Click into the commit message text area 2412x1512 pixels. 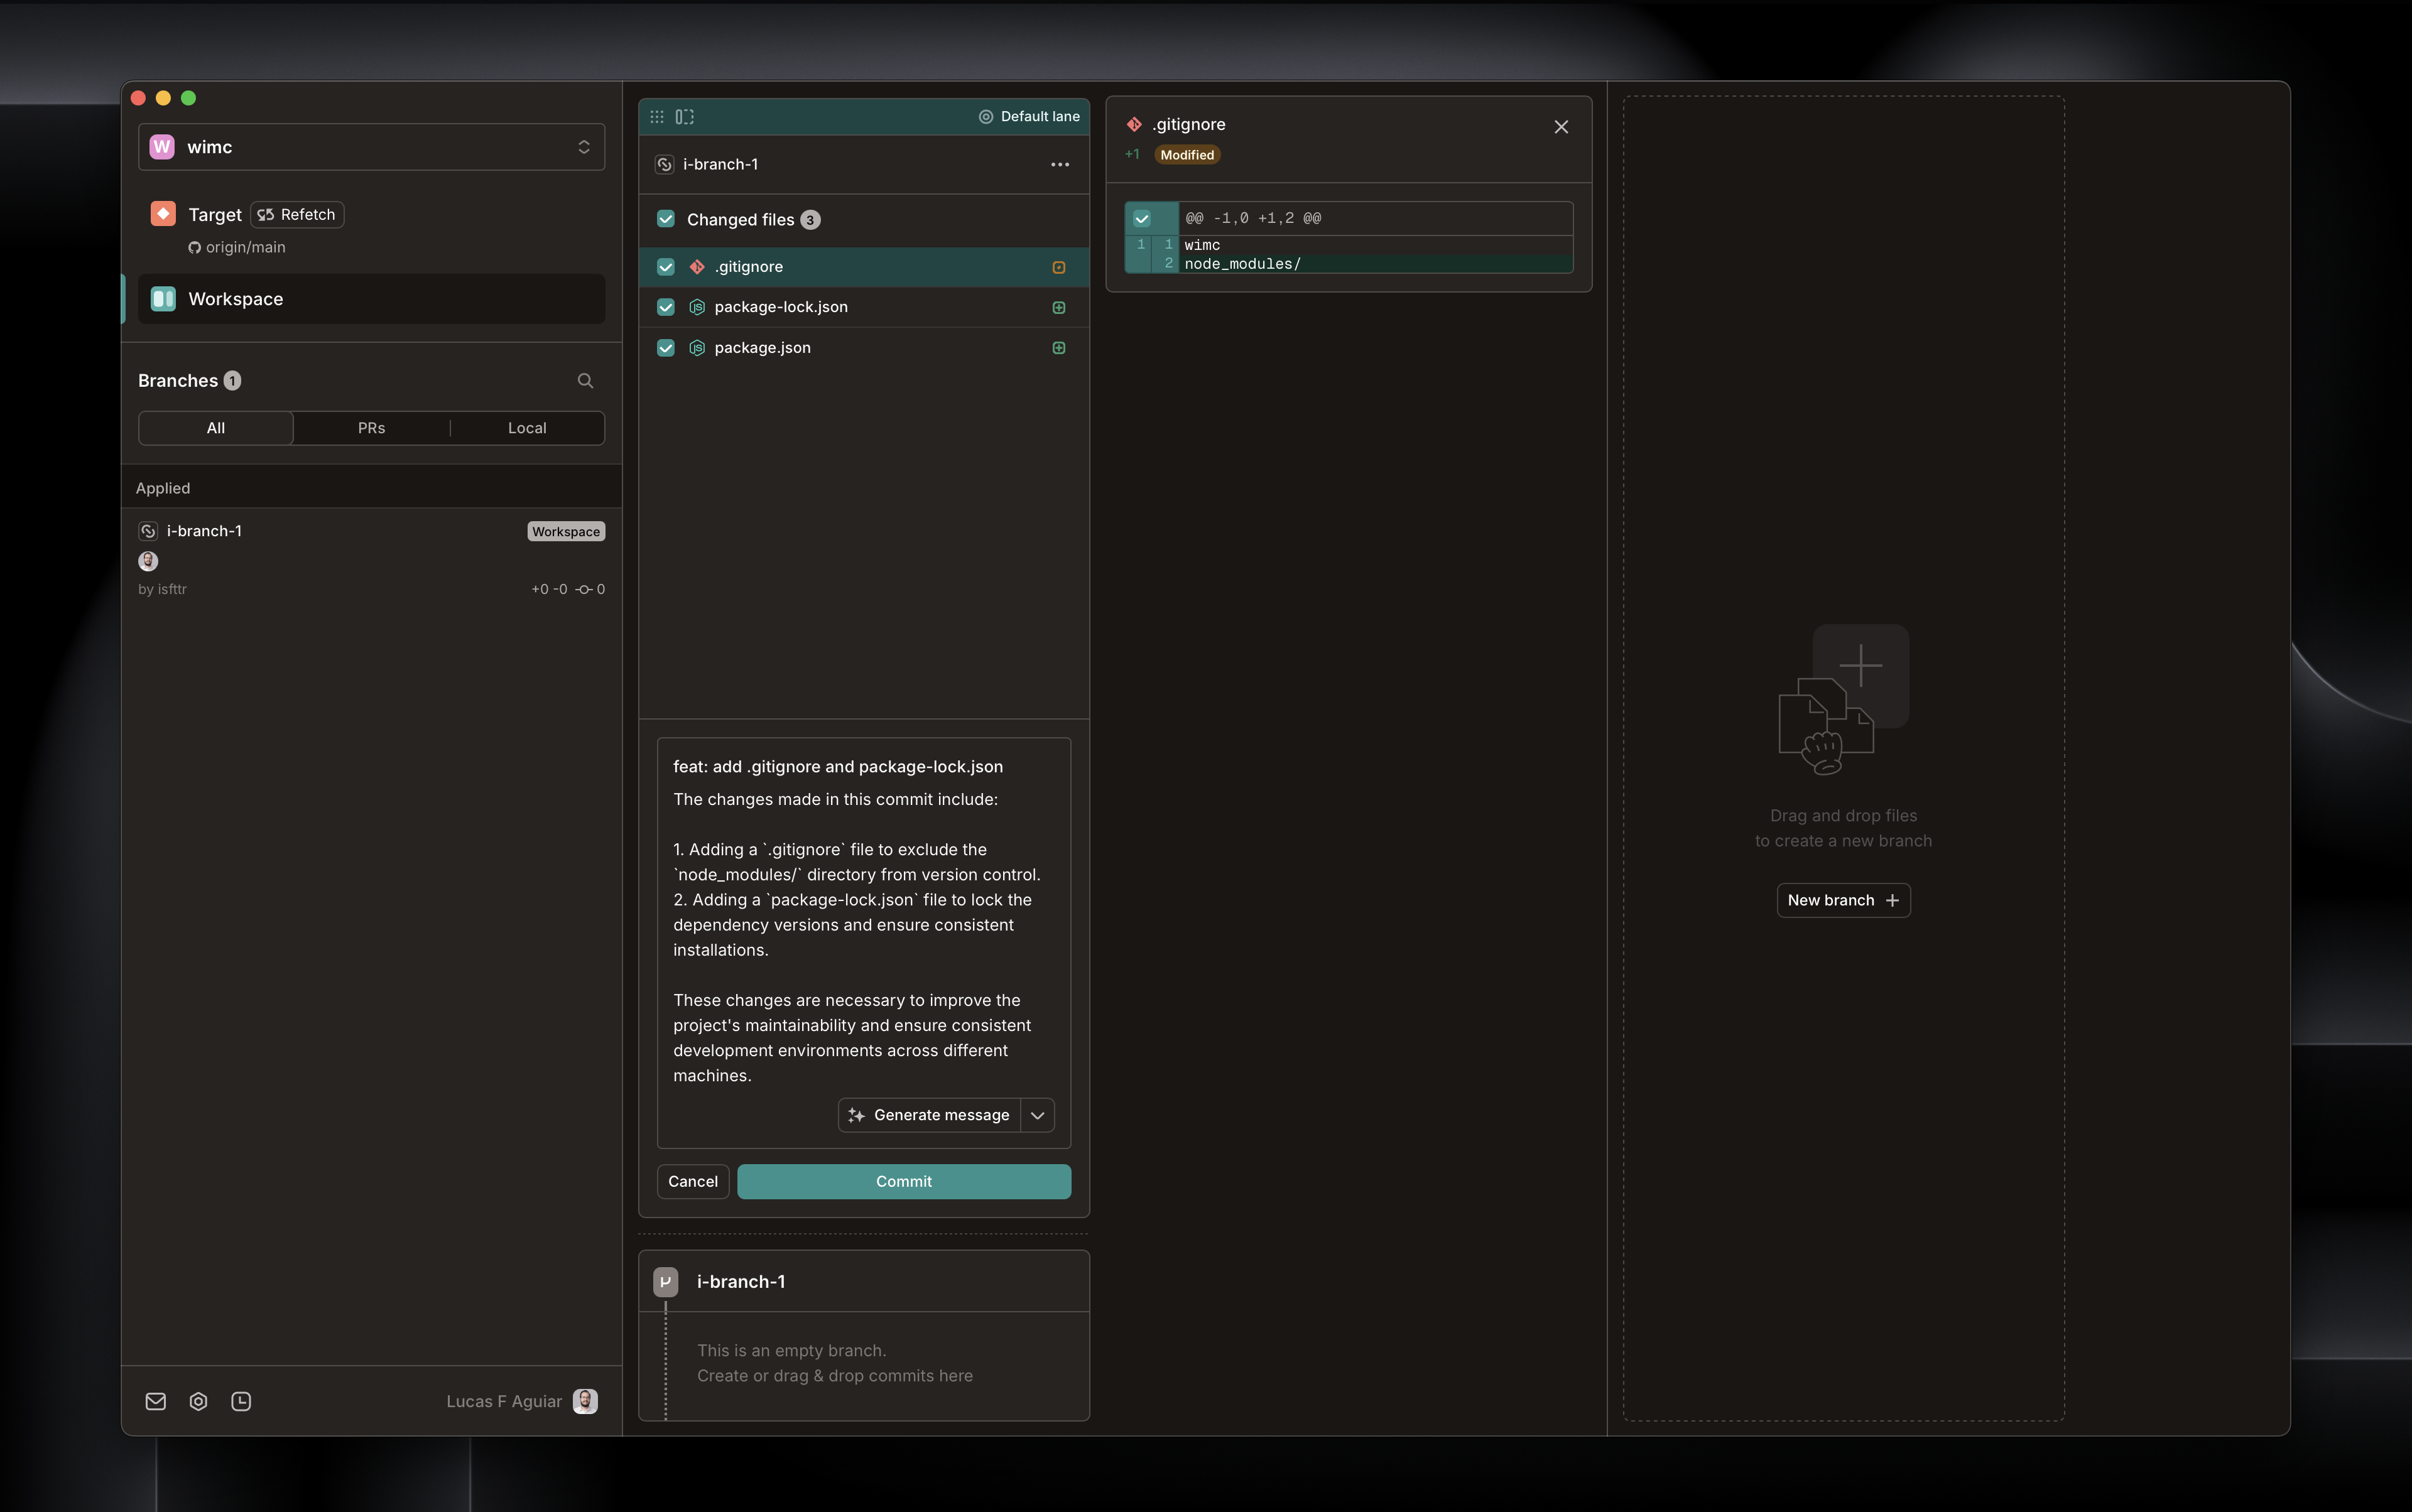(864, 937)
